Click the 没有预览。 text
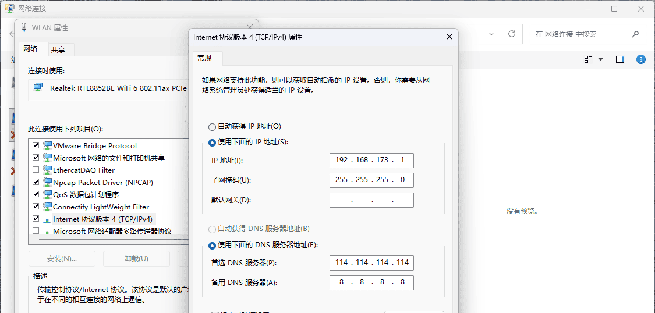The height and width of the screenshot is (313, 655). (522, 211)
